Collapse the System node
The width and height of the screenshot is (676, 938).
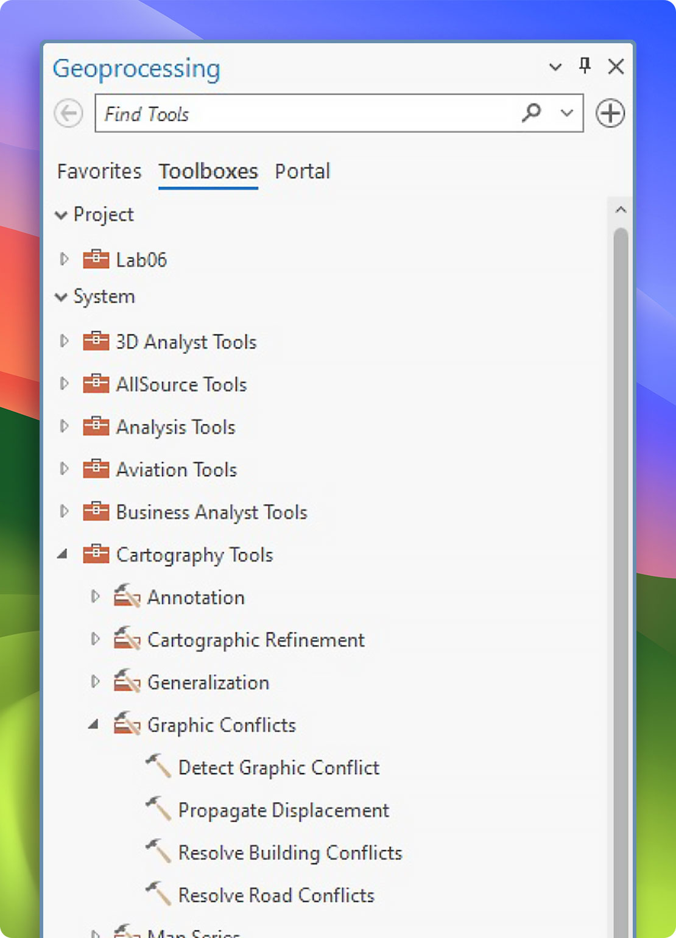[61, 297]
